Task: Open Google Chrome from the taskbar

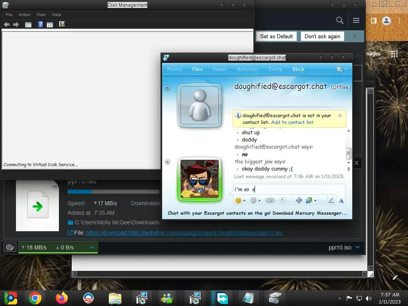Action: [35, 298]
